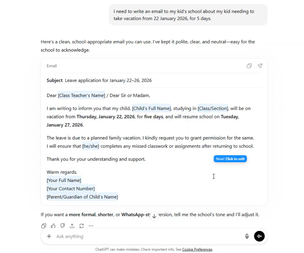
Task: Edit the [Child's Full Name] placeholder
Action: coord(151,108)
